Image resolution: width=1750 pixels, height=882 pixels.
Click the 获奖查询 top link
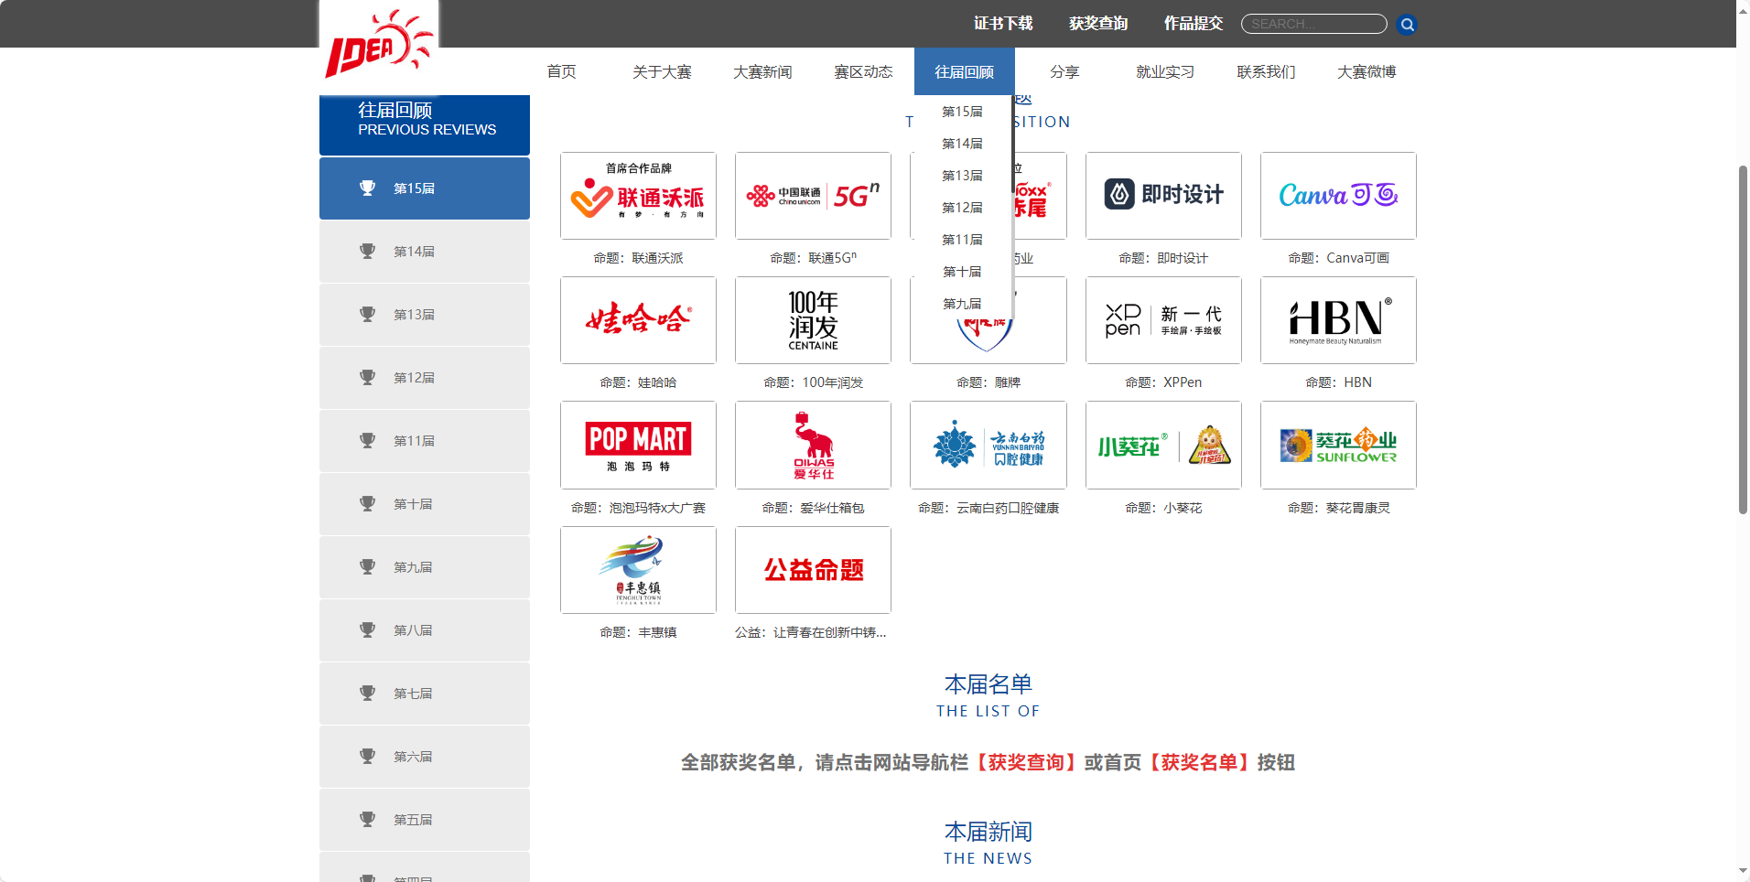pos(1098,24)
